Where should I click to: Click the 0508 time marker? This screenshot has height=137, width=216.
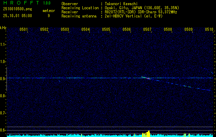point(168,29)
